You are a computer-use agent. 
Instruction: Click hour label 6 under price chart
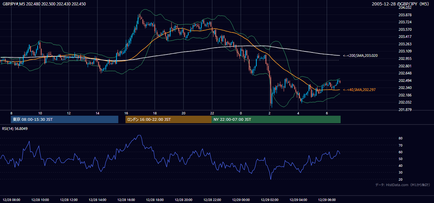click(327, 113)
